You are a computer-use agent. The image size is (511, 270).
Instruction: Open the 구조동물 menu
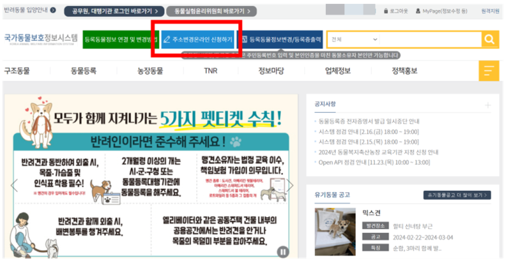[x=17, y=71]
